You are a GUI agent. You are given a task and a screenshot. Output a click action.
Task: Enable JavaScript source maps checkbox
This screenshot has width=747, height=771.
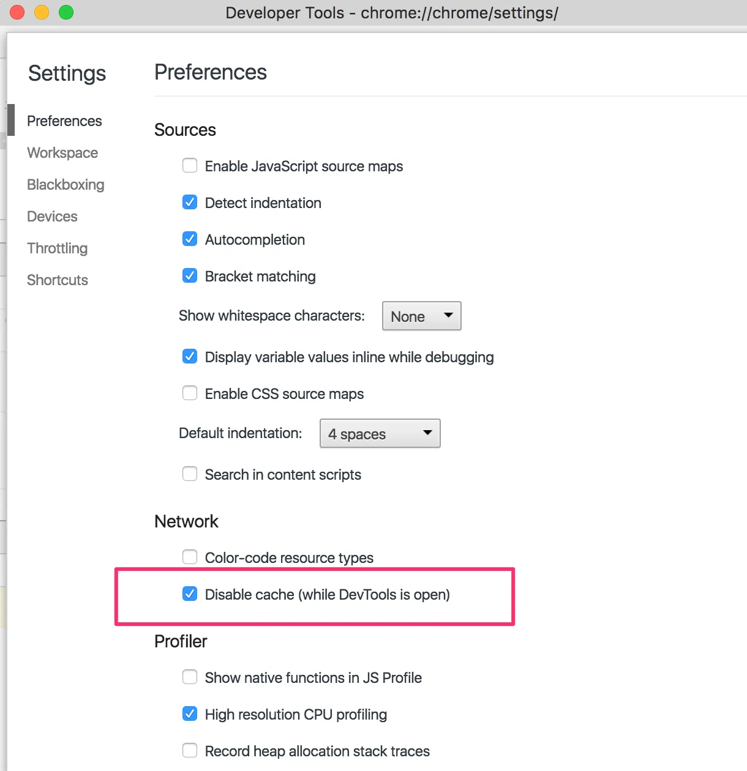(190, 166)
